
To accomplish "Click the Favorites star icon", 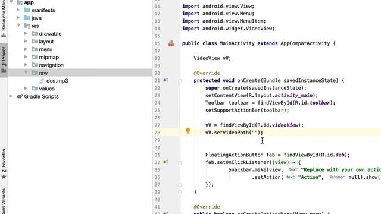I will pos(4,177).
